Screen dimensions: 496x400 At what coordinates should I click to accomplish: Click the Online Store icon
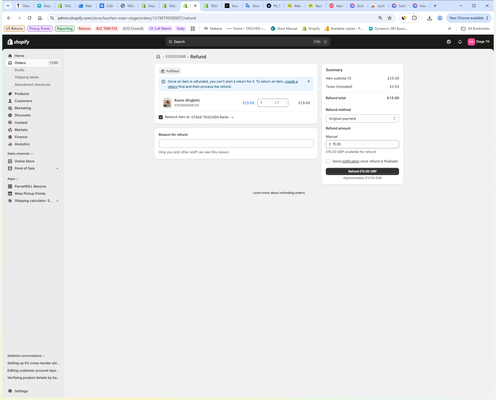10,161
